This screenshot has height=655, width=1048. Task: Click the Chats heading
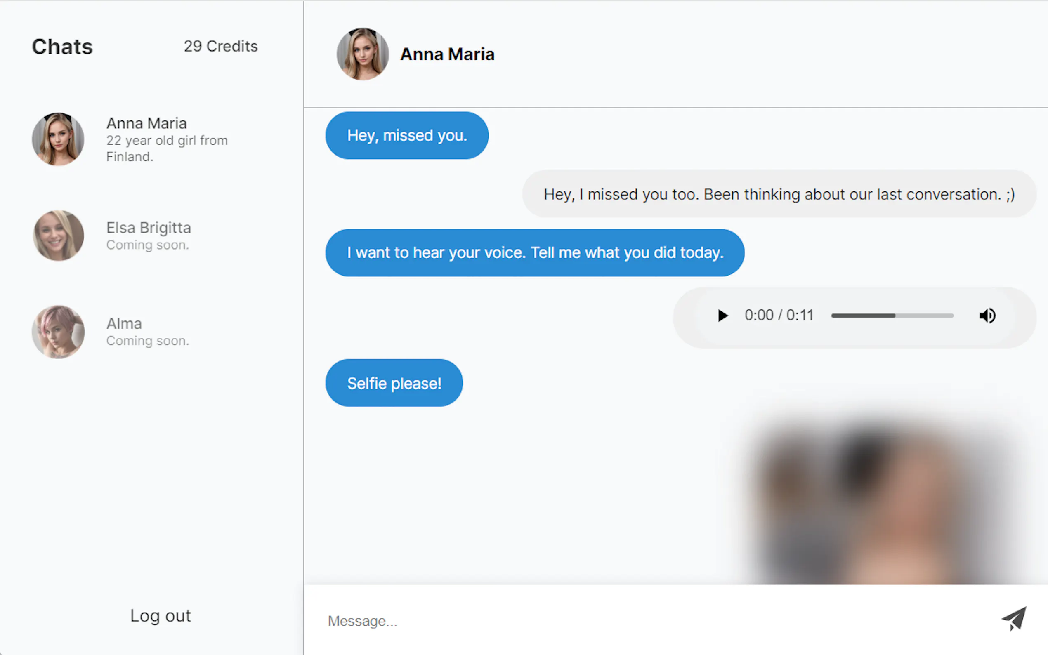[x=62, y=47]
